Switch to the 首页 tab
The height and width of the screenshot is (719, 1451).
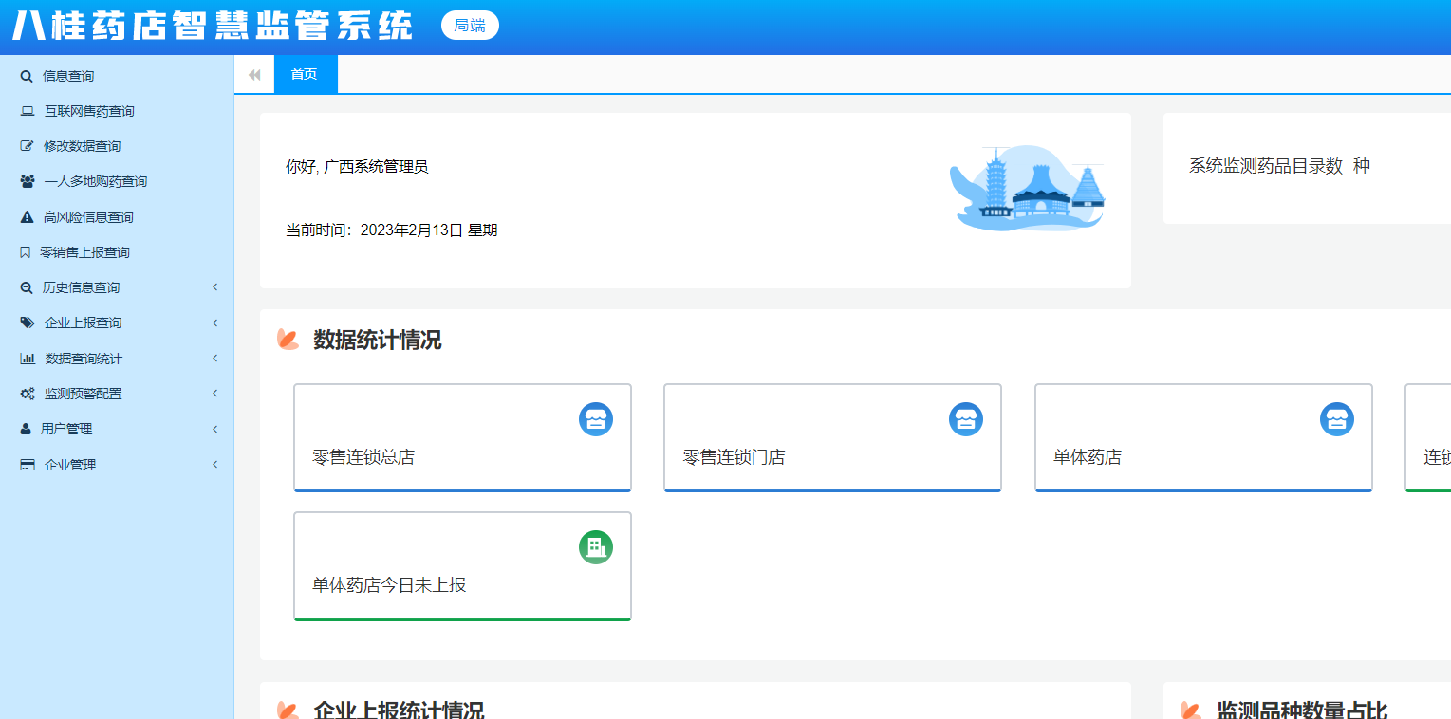[306, 75]
